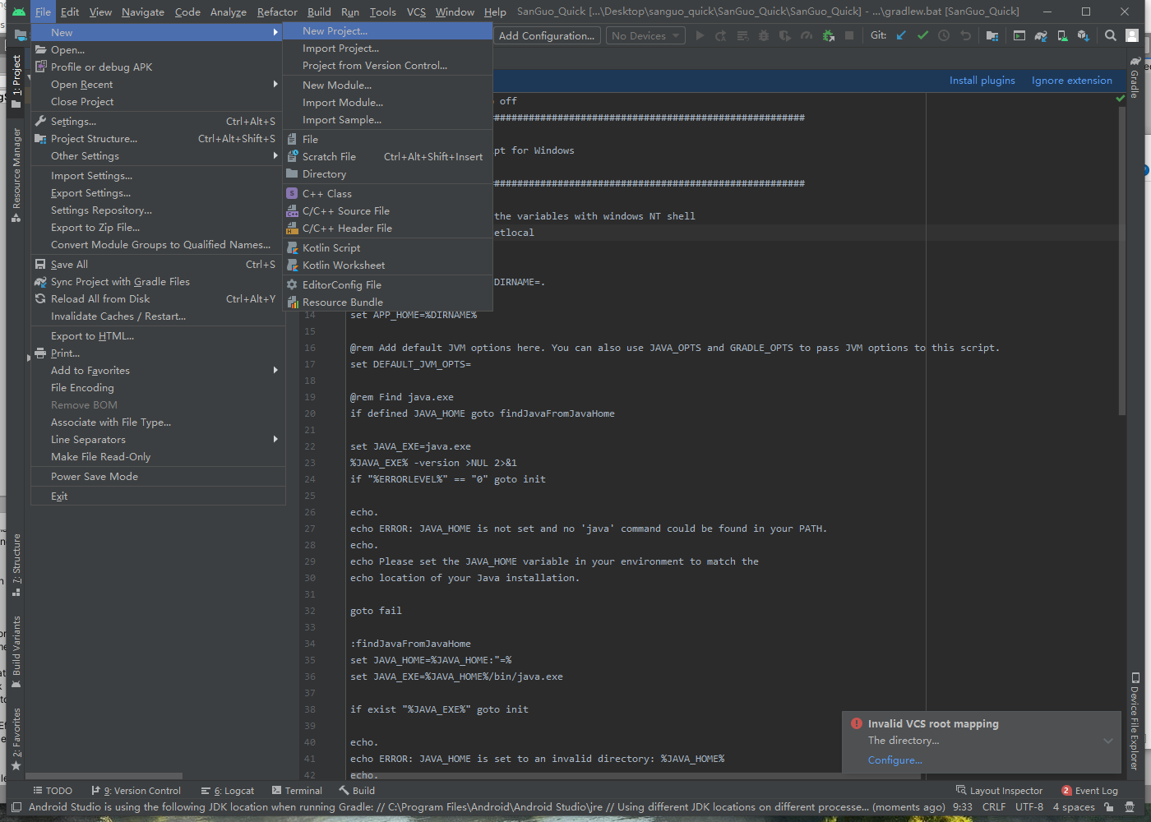Open Project Structure toolbar icon

point(992,35)
